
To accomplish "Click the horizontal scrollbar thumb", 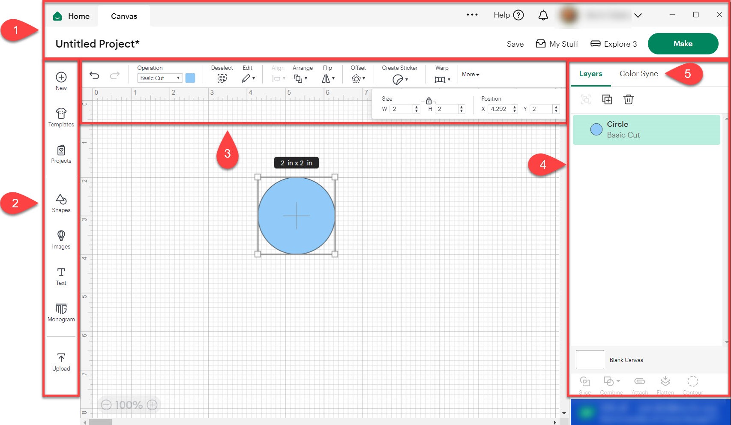I will pyautogui.click(x=101, y=422).
